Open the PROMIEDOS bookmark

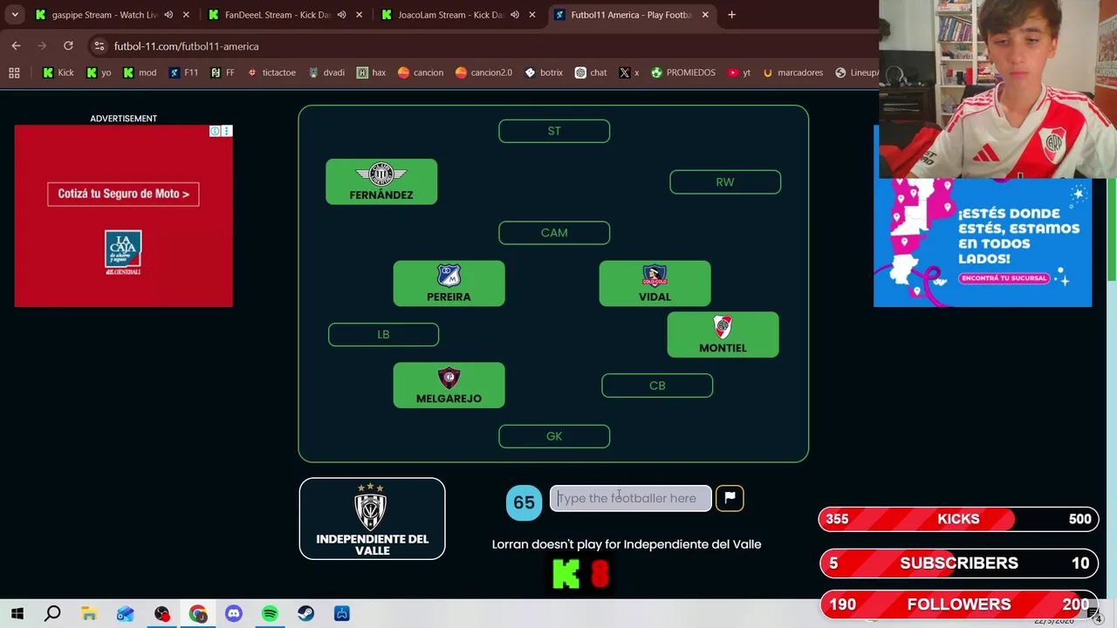pos(683,72)
